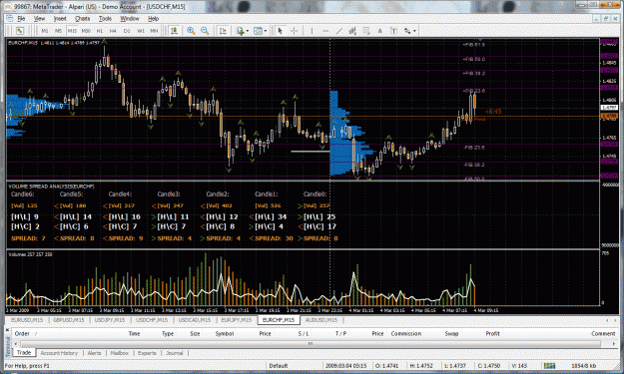
Task: Toggle the chart shift icon
Action: coord(223,31)
